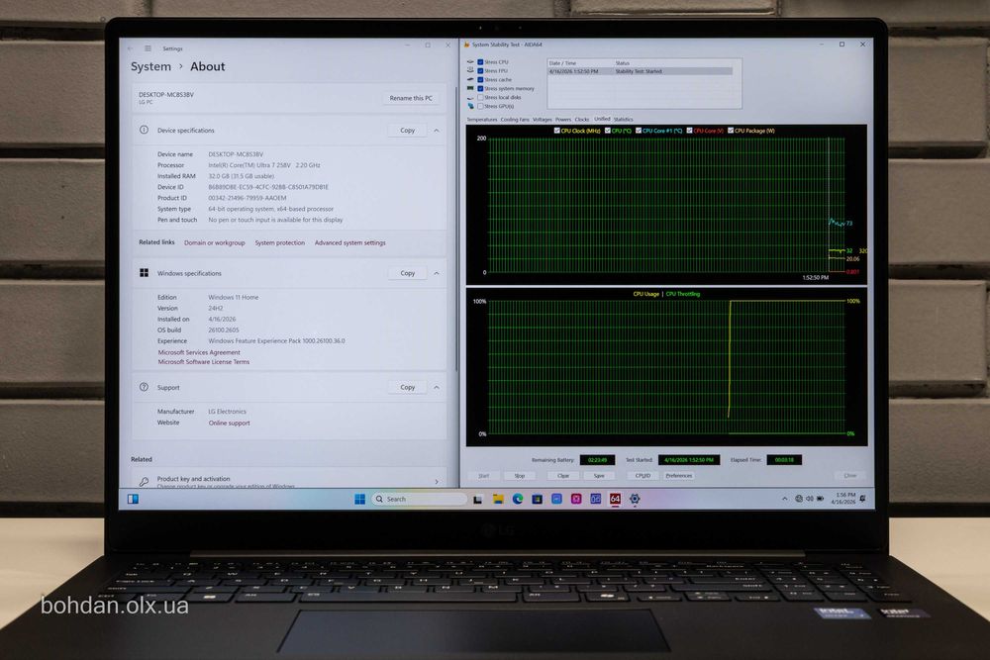Switch to the Cooling Fans tab
Image resolution: width=990 pixels, height=660 pixels.
(515, 120)
